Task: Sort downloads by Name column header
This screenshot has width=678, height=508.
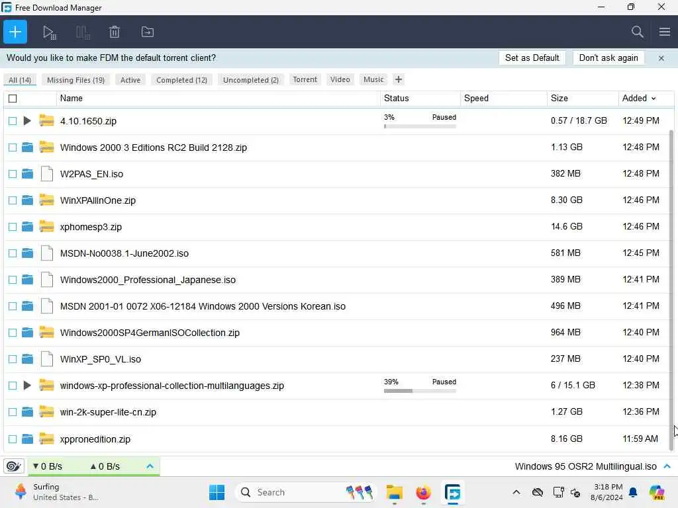Action: 218,99
